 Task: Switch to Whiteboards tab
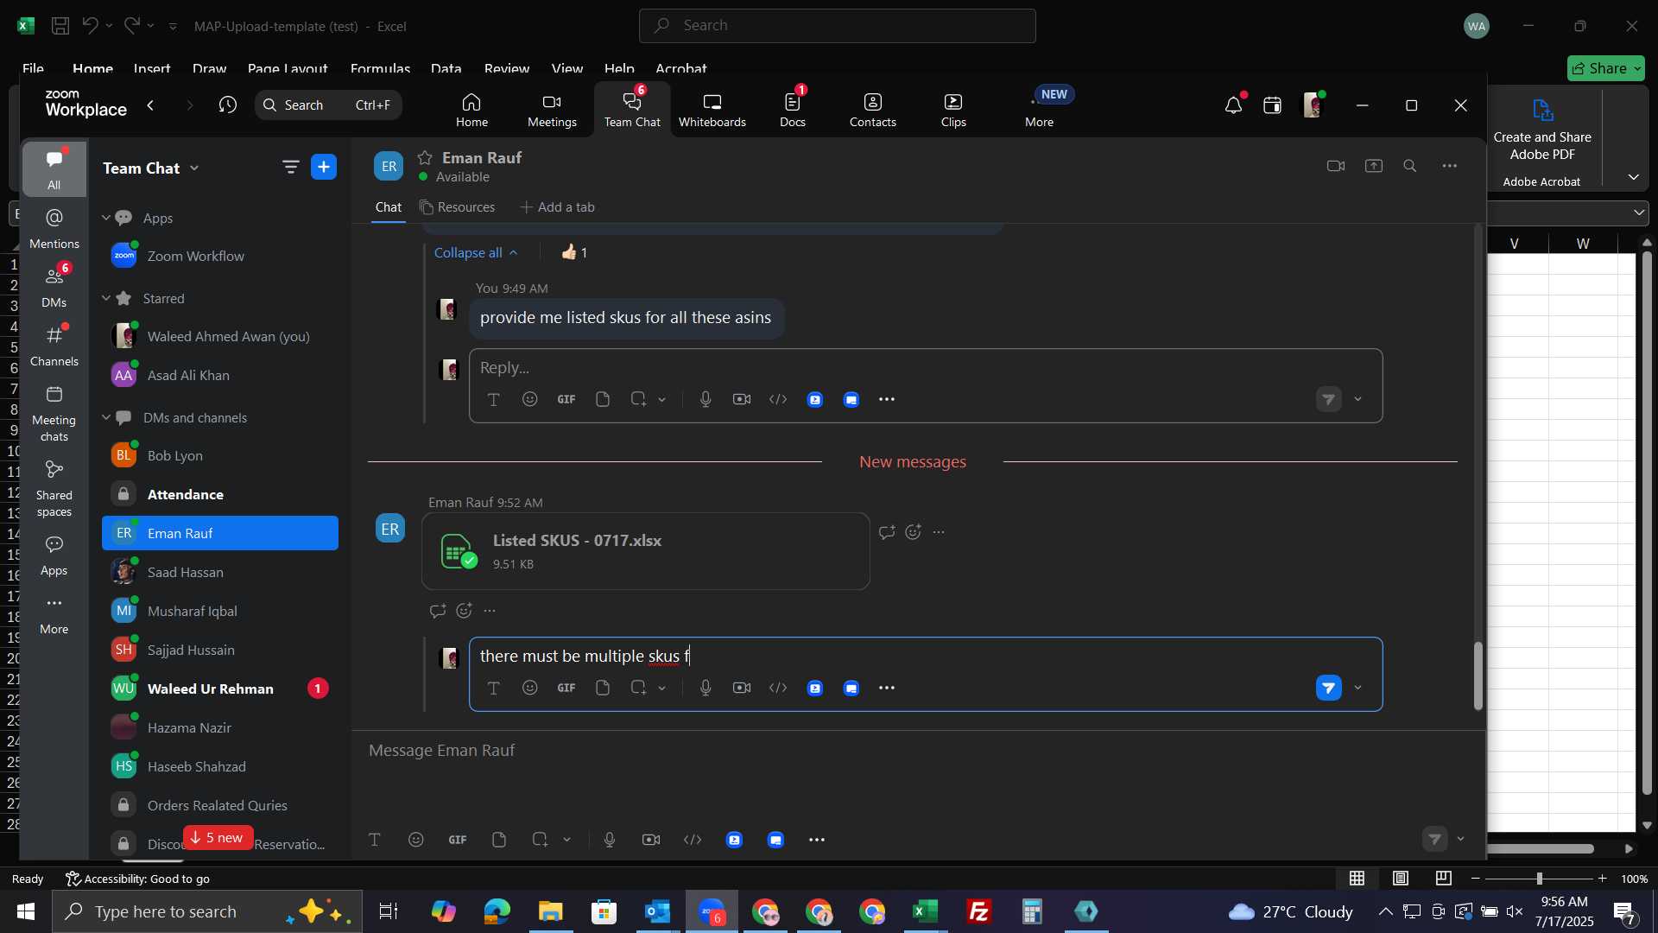712,110
